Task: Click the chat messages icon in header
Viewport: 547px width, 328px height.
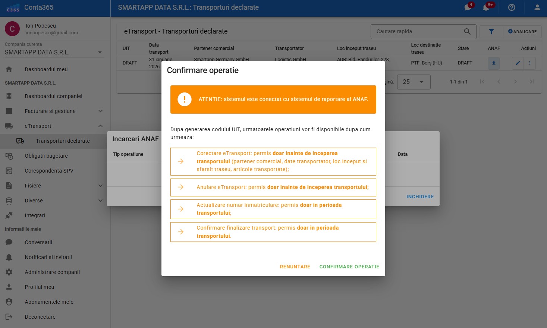Action: pyautogui.click(x=468, y=7)
